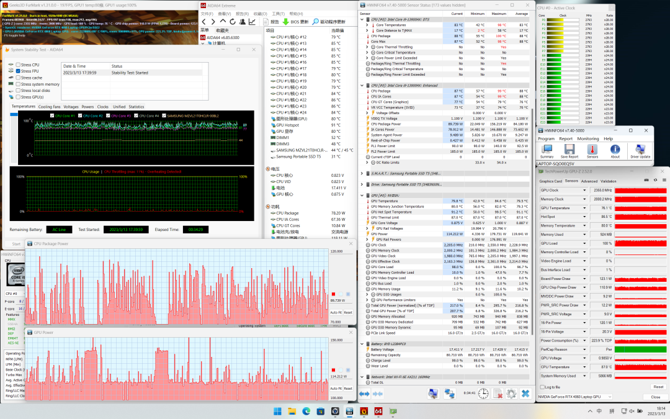670x419 pixels.
Task: Open the AIDA64 user profile icon
Action: point(243,21)
